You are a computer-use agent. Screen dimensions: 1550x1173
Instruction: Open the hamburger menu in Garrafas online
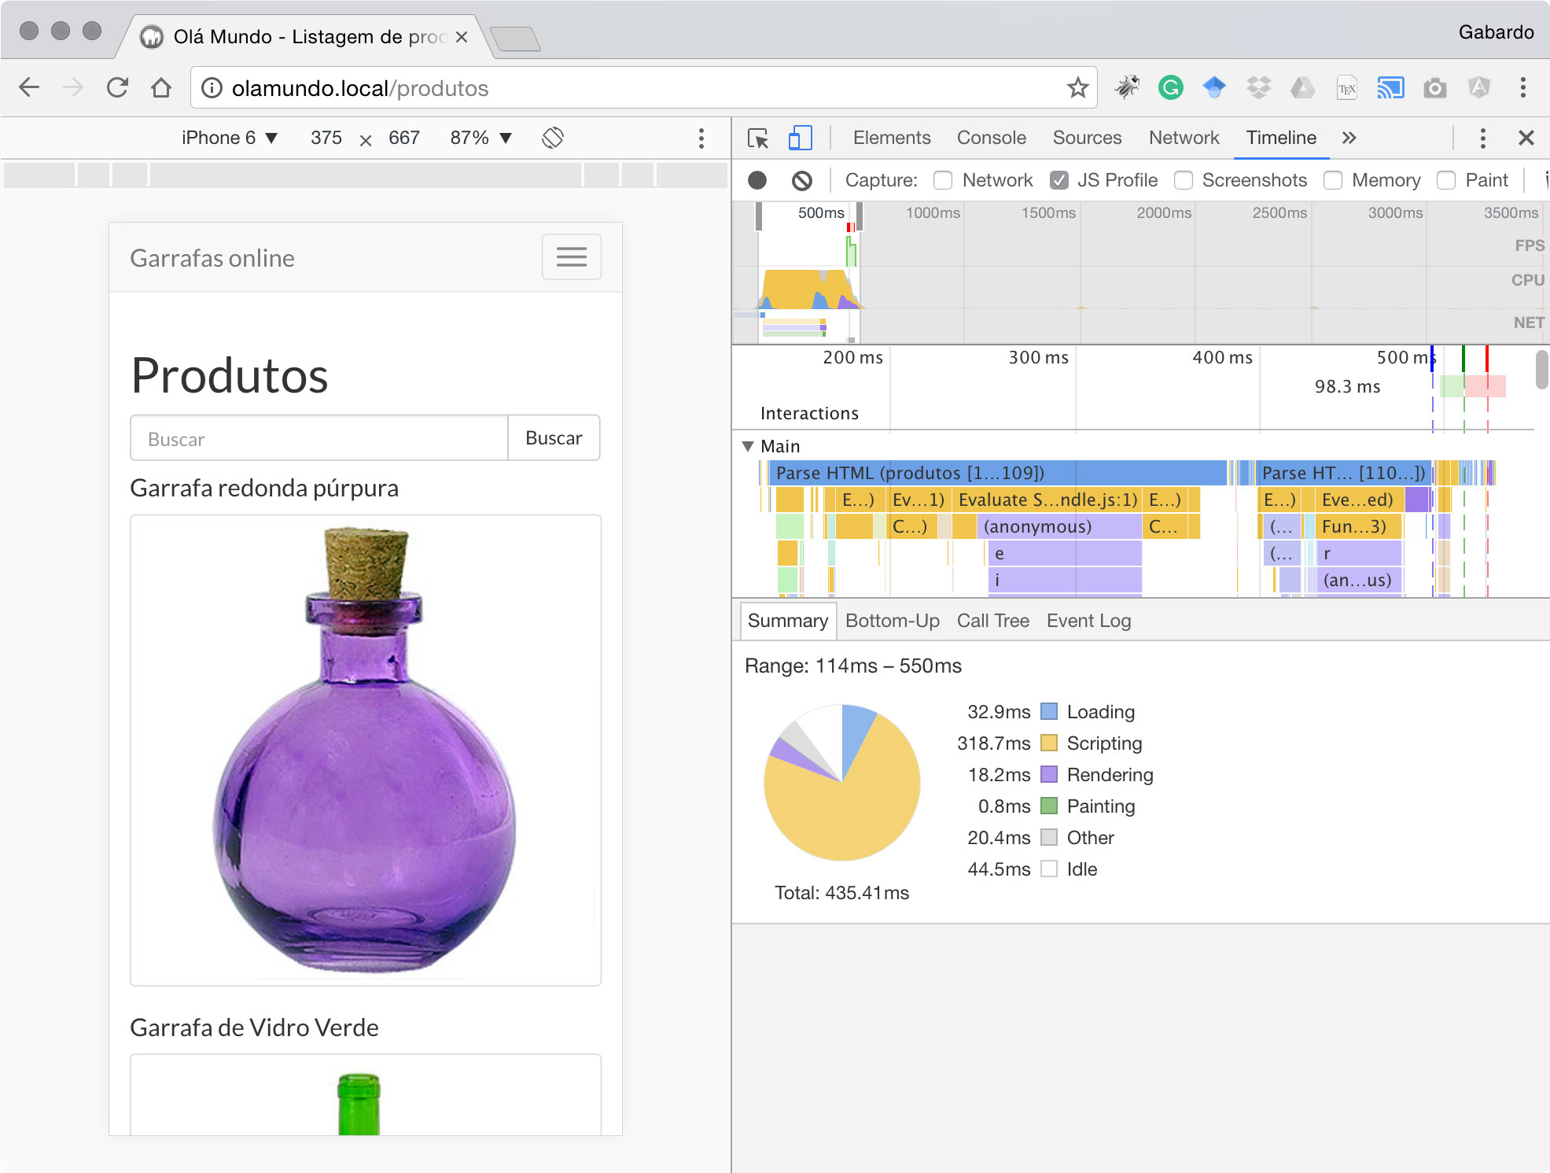point(571,257)
